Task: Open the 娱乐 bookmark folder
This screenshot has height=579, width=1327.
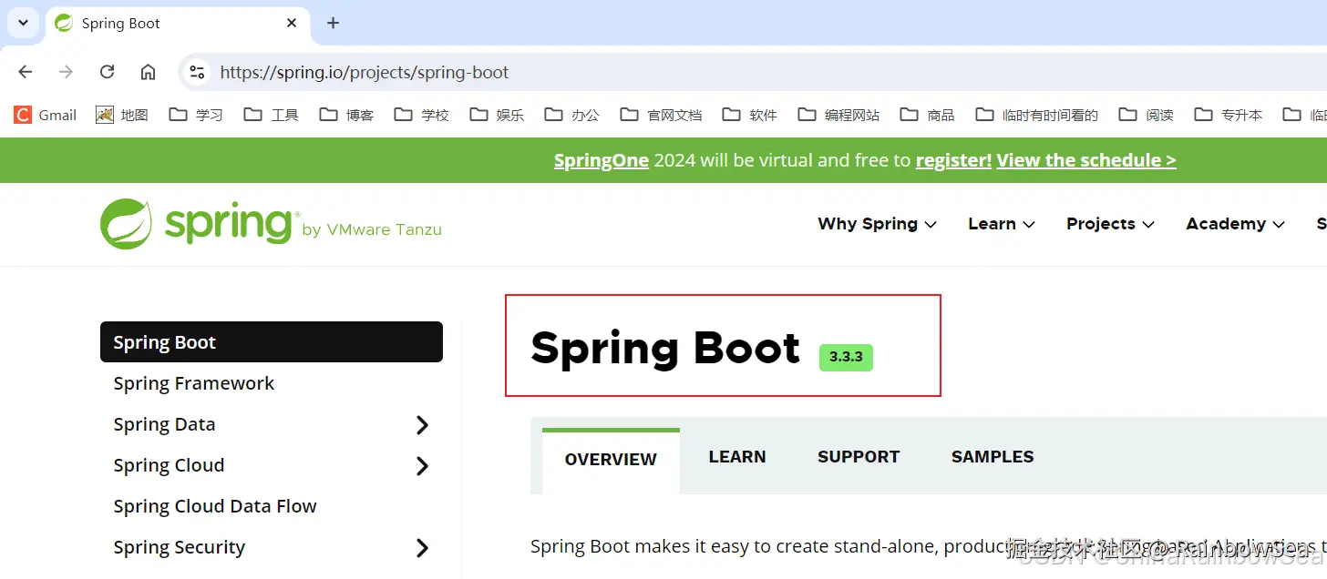Action: (497, 115)
